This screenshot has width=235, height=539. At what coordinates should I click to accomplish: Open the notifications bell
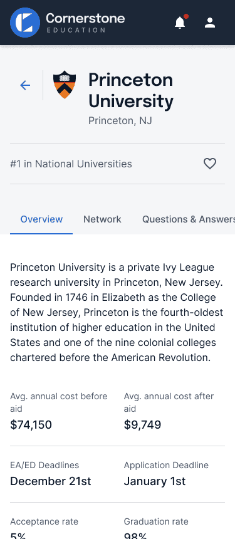[x=180, y=23]
